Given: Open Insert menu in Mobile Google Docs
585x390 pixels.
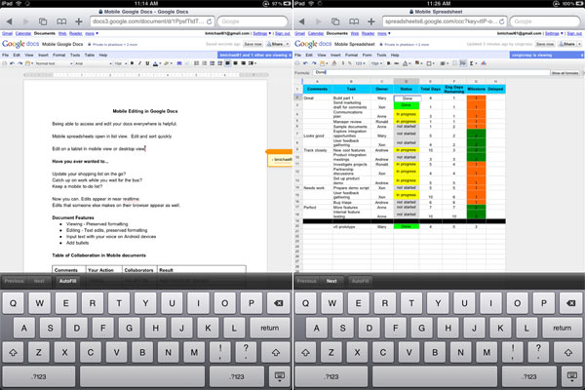Looking at the screenshot, I should point(45,56).
